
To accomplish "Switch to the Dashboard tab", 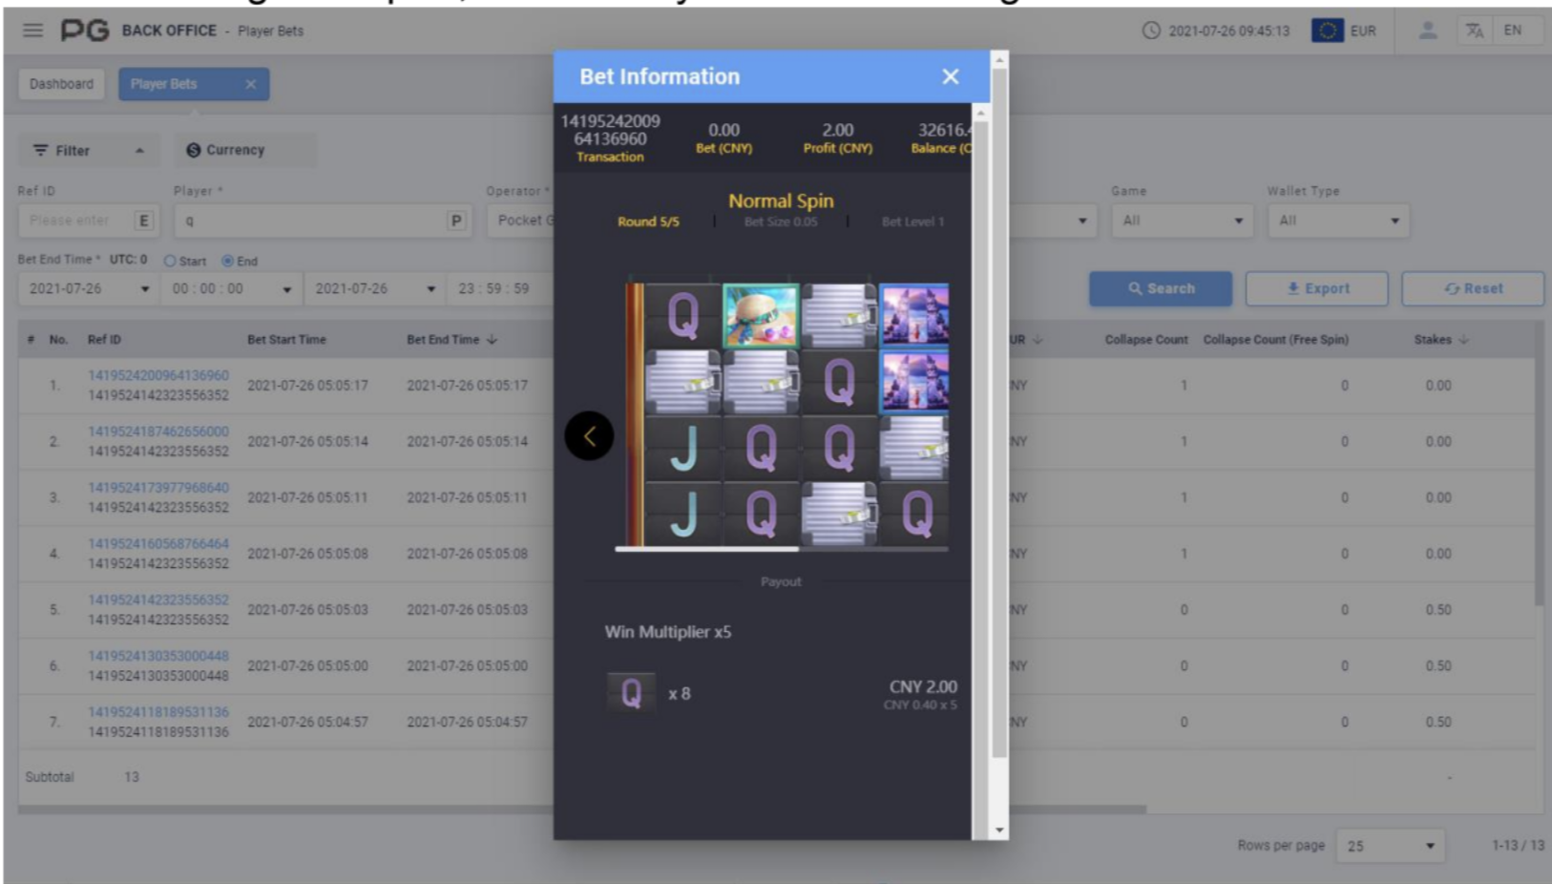I will 61,84.
